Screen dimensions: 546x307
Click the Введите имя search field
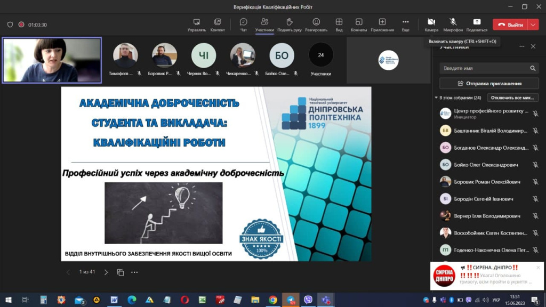pyautogui.click(x=489, y=68)
